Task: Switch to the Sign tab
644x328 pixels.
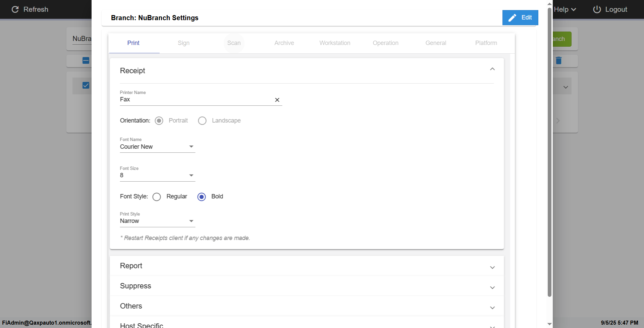Action: [183, 43]
